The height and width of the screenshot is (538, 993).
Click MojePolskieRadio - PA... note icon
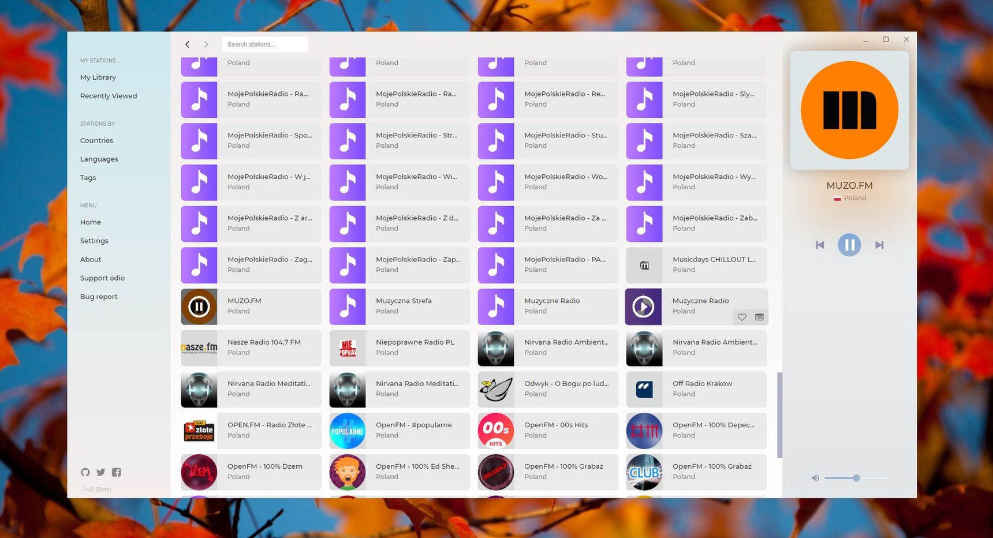click(496, 266)
